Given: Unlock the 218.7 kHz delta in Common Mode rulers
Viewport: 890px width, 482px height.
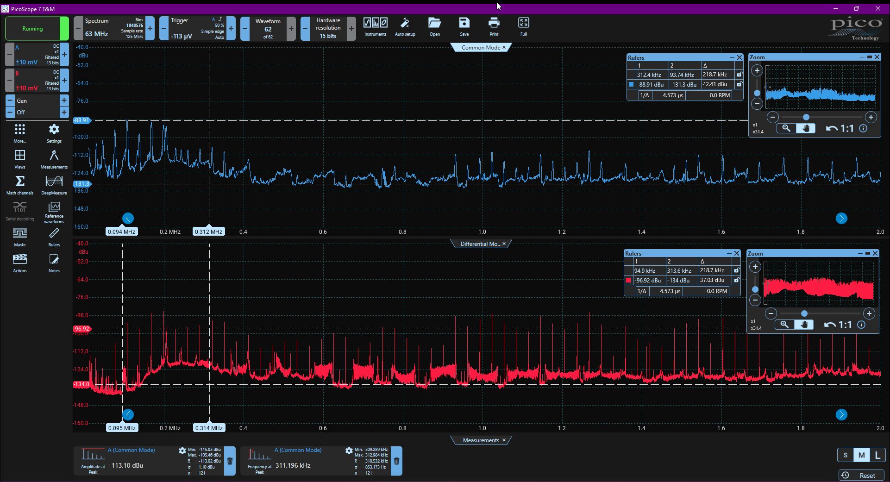Looking at the screenshot, I should click(739, 75).
